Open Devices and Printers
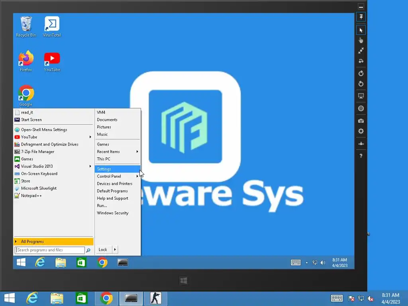Screen dimensions: 408x306 tap(118, 183)
